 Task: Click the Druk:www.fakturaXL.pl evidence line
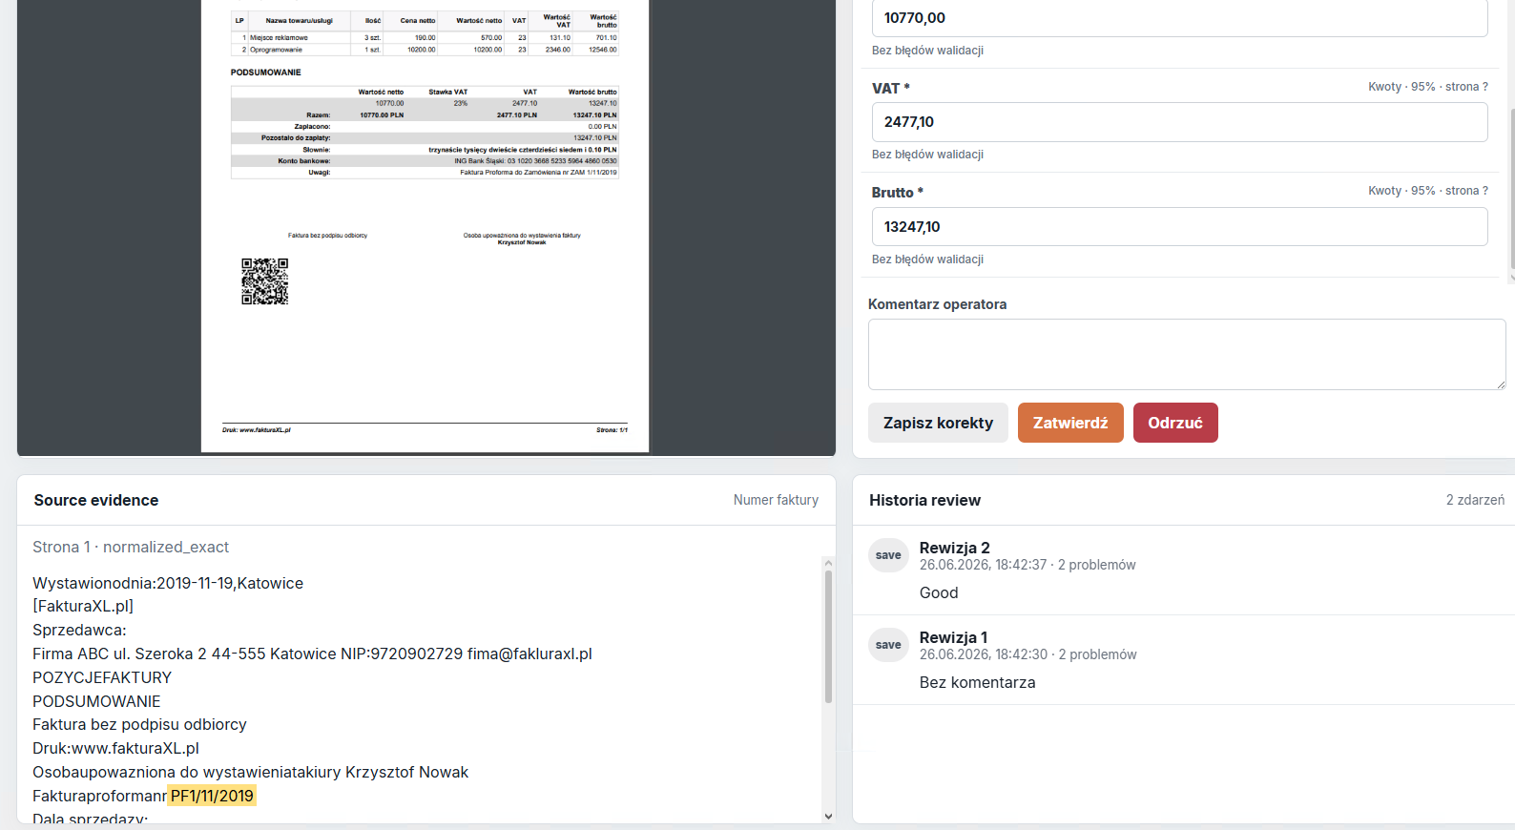click(x=115, y=748)
